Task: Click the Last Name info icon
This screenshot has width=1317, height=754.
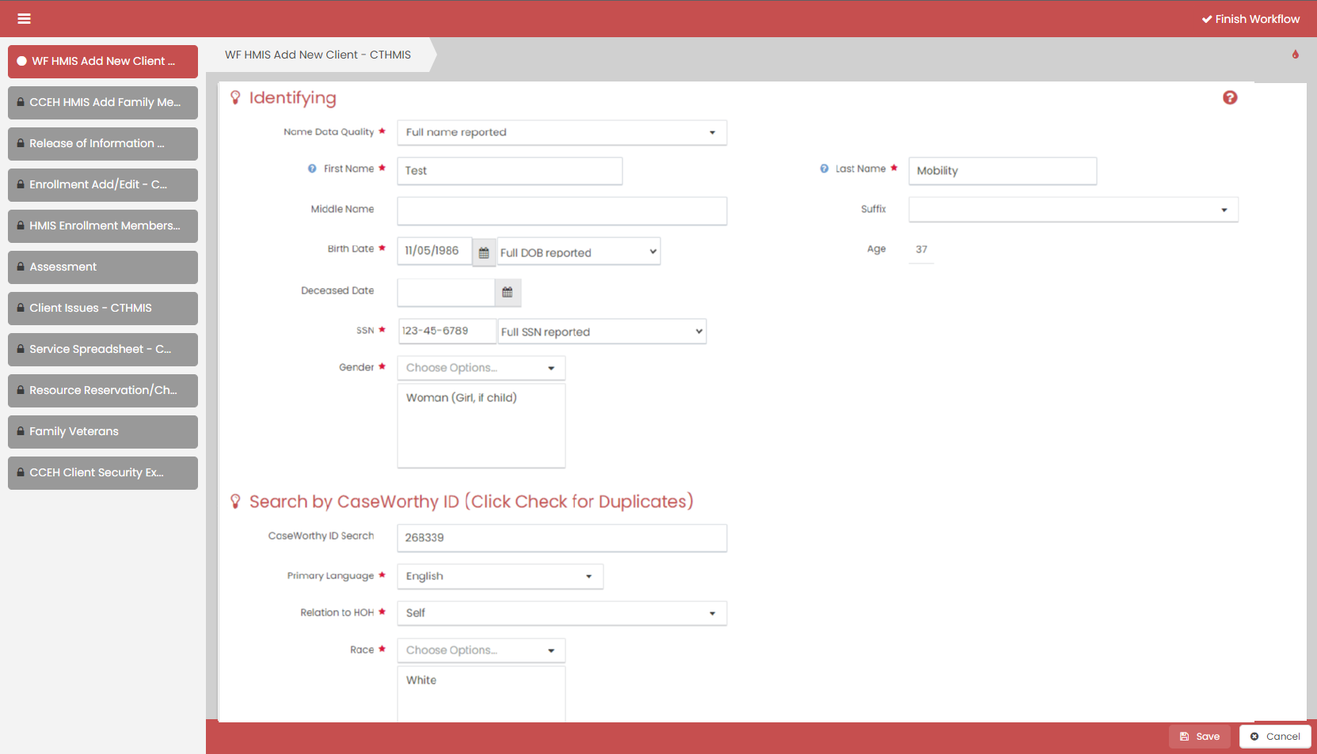Action: (x=824, y=169)
